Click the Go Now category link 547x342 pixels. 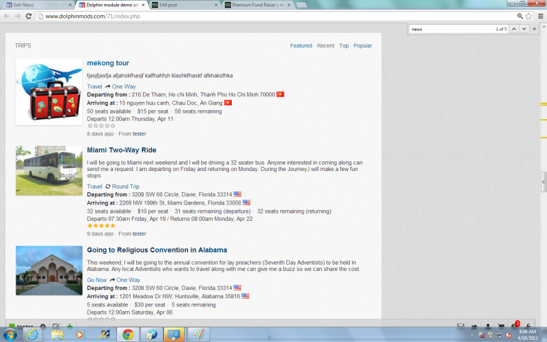pos(96,280)
